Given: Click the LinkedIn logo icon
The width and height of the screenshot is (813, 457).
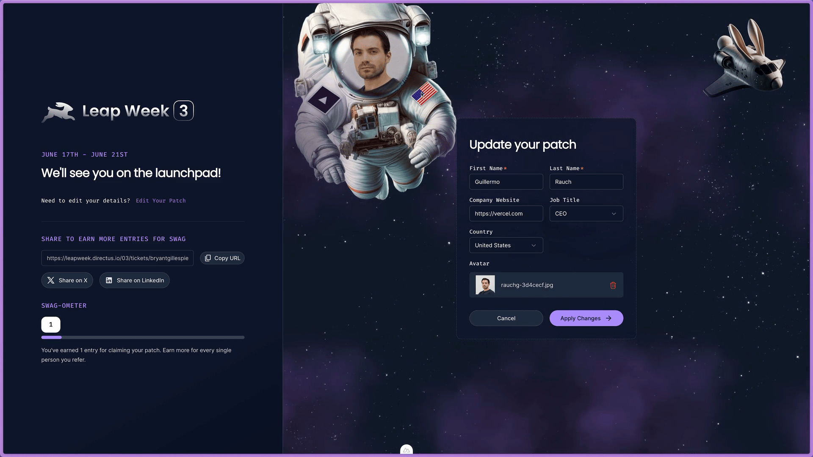Looking at the screenshot, I should click(x=109, y=281).
